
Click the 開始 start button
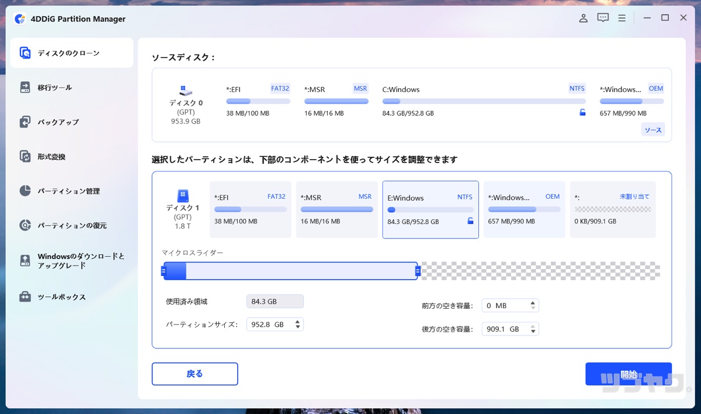(629, 374)
